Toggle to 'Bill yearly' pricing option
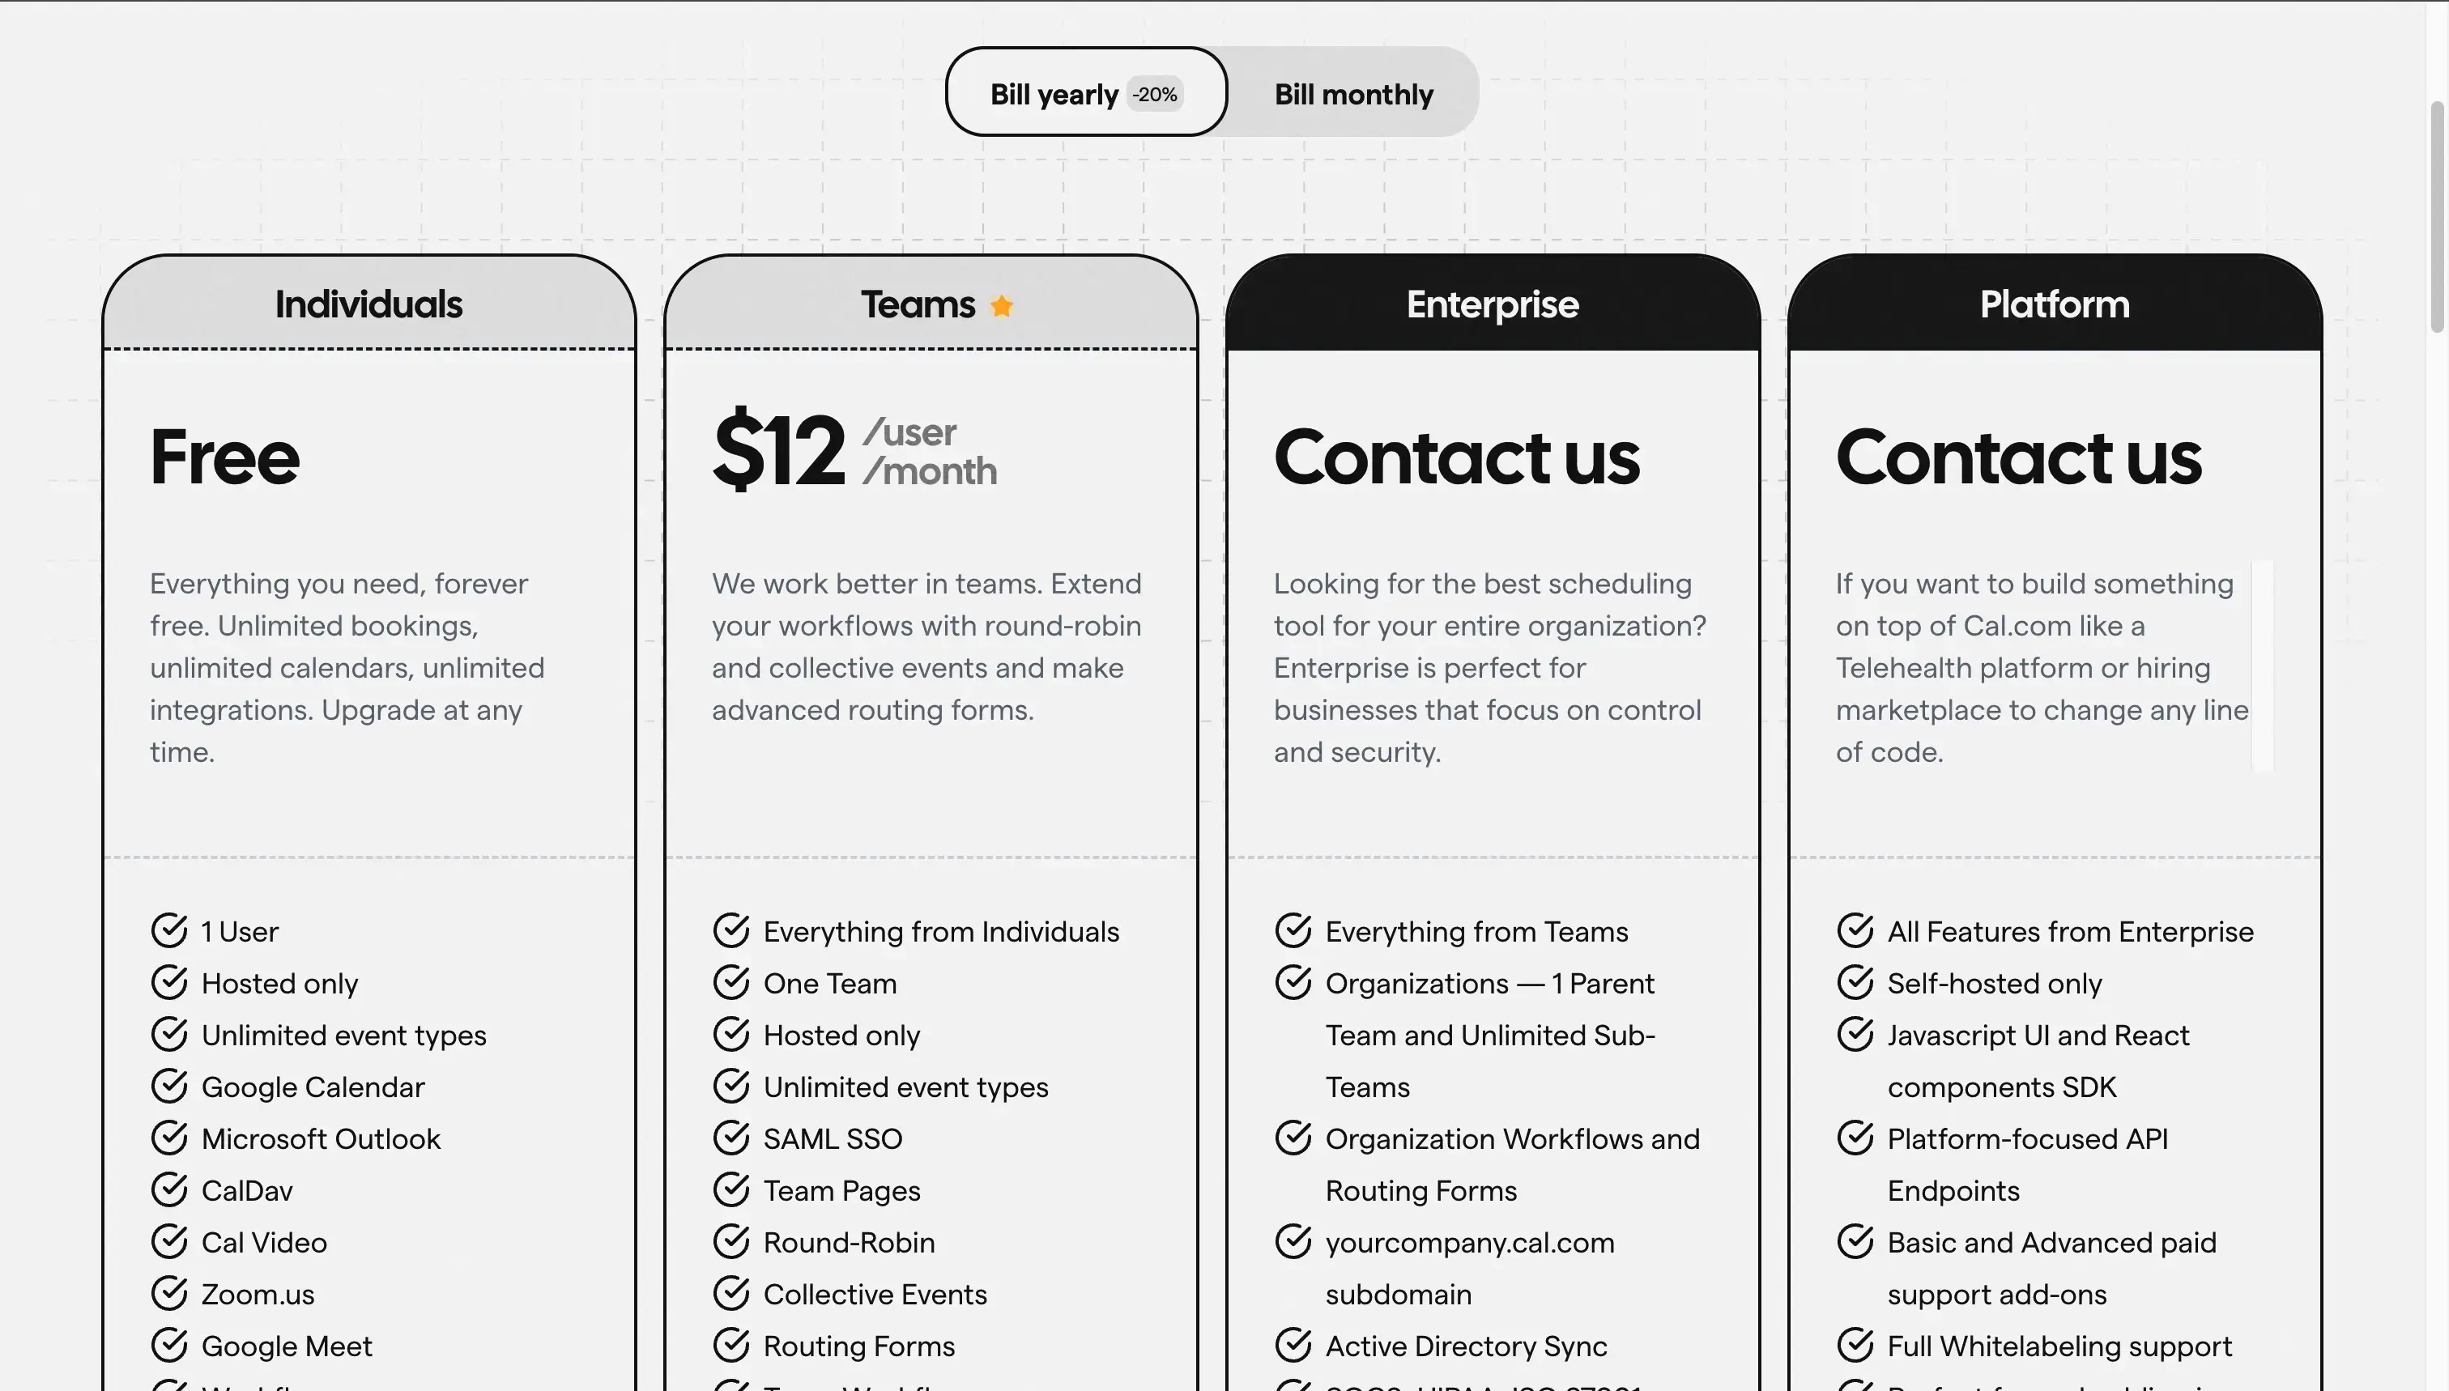This screenshot has width=2449, height=1391. [1085, 91]
